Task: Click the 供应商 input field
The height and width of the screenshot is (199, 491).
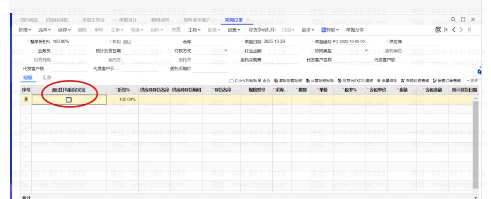Action: (421, 42)
